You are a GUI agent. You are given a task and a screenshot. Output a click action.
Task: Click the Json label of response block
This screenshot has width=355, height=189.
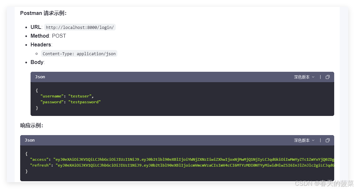click(30, 140)
